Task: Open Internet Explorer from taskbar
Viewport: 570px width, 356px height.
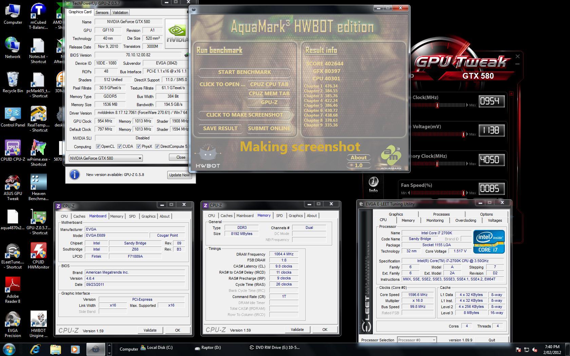Action: click(35, 349)
